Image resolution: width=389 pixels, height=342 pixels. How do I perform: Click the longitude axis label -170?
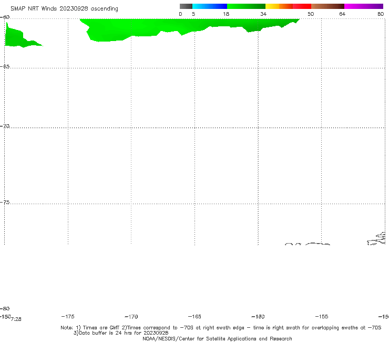pos(131,317)
